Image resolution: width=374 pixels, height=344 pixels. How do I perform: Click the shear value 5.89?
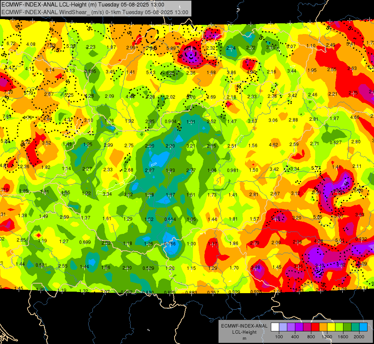pyautogui.click(x=171, y=49)
